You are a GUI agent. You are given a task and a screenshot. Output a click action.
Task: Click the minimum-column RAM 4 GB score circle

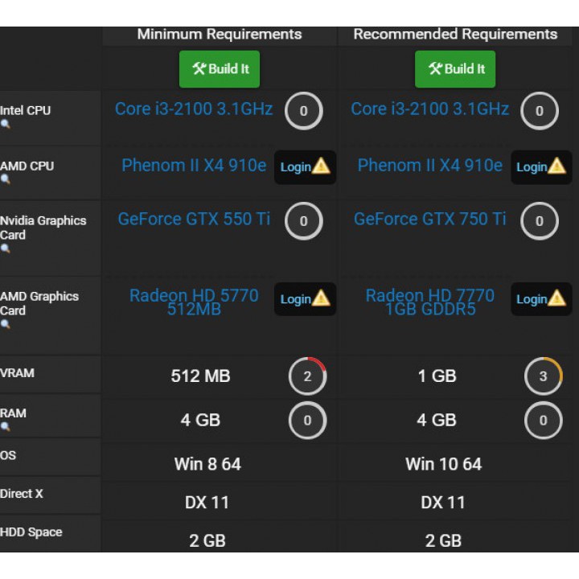click(x=307, y=420)
